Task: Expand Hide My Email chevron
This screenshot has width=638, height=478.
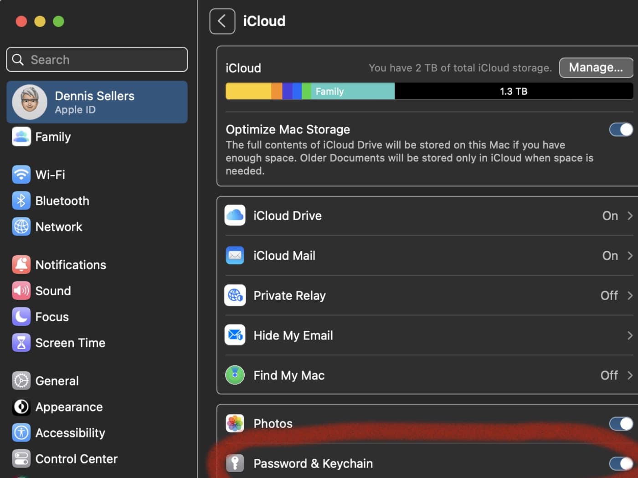Action: click(630, 335)
